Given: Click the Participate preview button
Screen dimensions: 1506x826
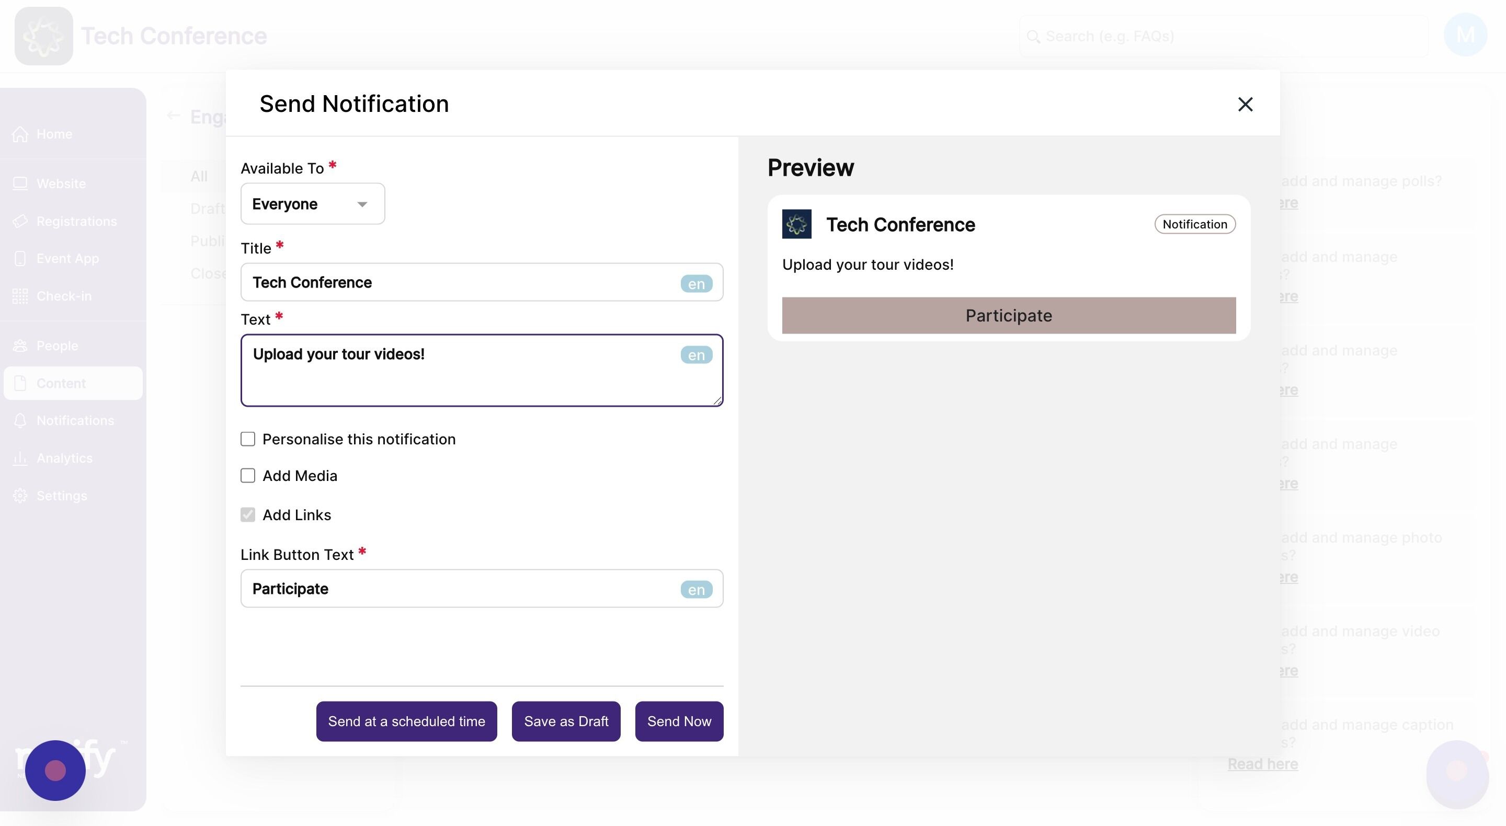Looking at the screenshot, I should (1009, 316).
